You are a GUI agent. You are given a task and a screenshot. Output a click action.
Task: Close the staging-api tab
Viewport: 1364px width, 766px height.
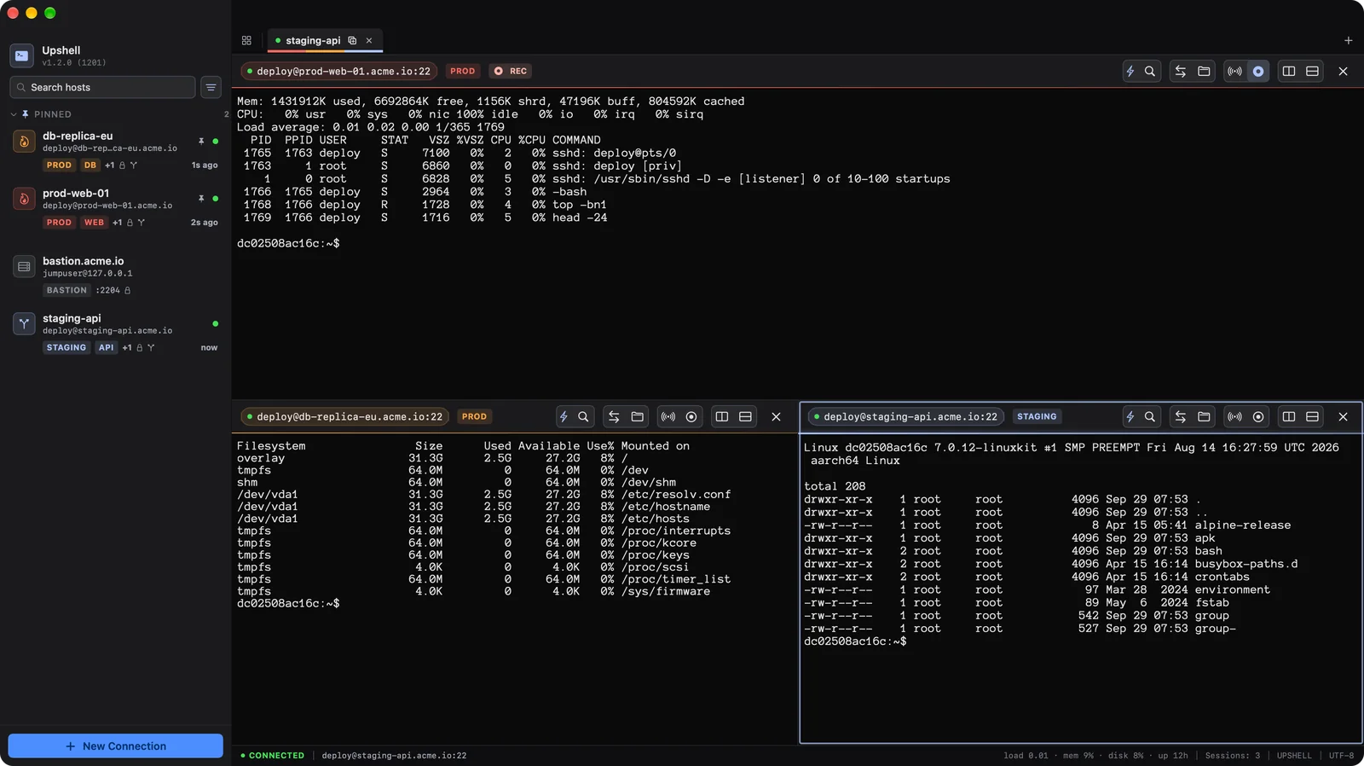click(x=369, y=40)
